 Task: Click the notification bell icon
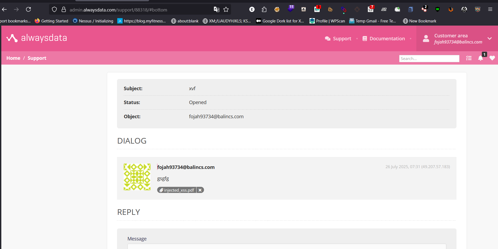480,58
